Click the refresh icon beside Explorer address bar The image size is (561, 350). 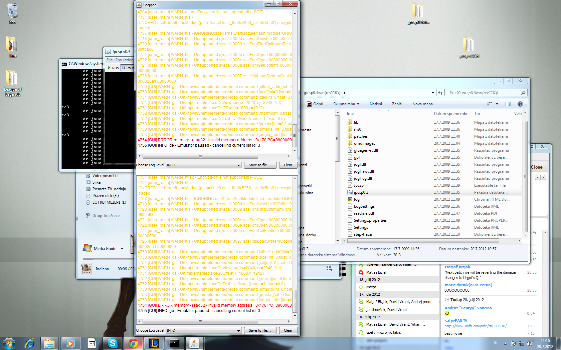(440, 93)
